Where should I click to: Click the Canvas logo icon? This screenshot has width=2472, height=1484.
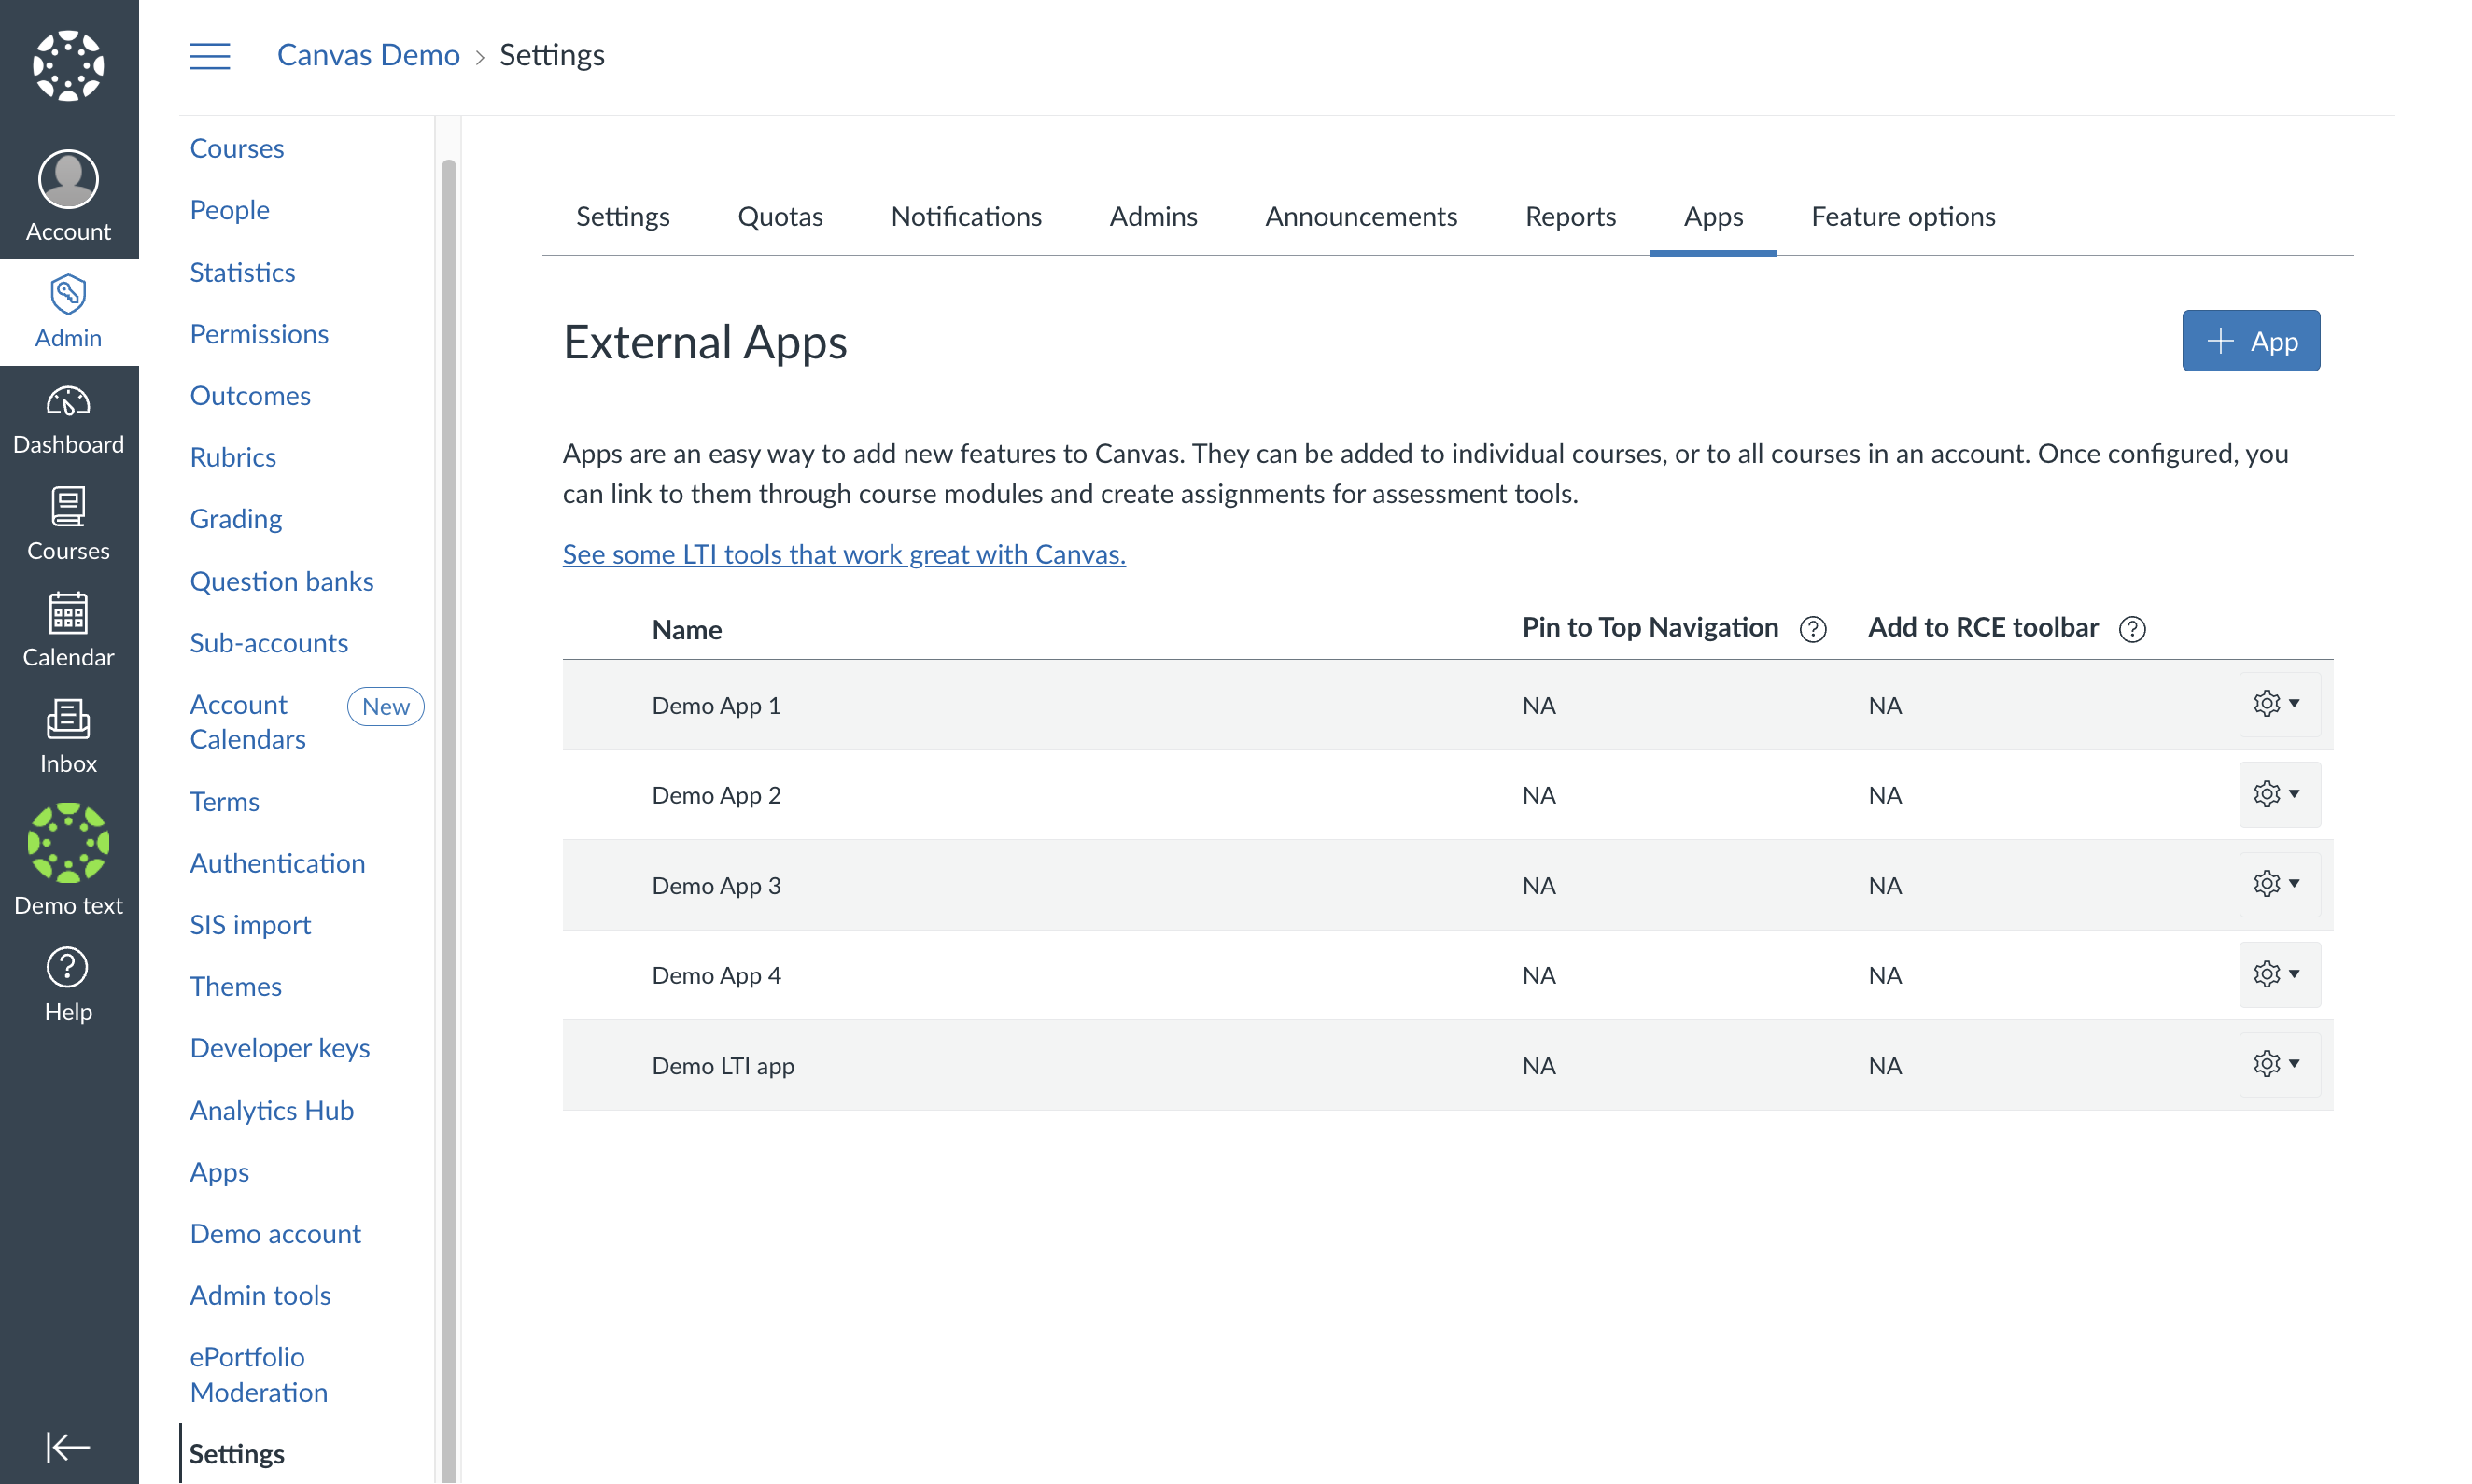(68, 66)
